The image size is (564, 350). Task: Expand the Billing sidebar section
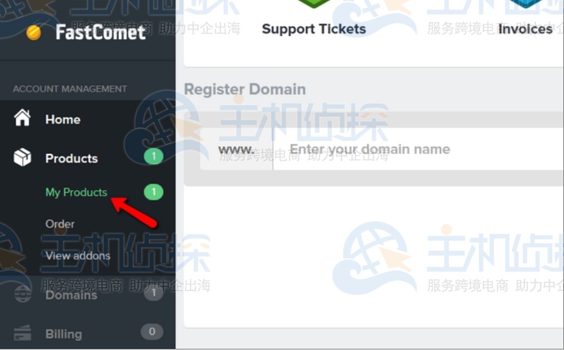pos(88,334)
